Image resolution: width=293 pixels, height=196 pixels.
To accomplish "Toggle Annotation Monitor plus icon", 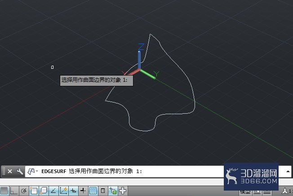I will (123, 191).
